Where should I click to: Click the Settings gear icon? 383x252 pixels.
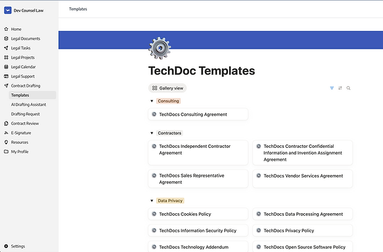(x=6, y=246)
